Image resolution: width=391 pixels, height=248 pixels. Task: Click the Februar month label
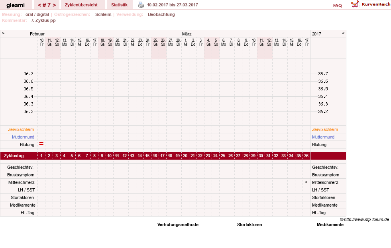pos(37,34)
